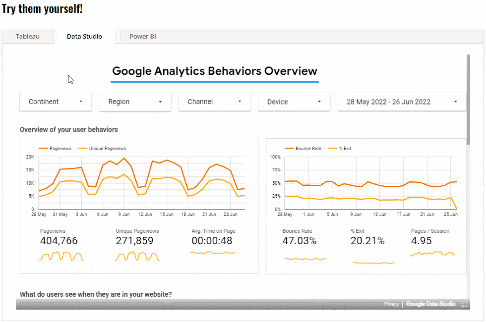486x322 pixels.
Task: Click the 100% label on the Bounce Rate chart axis
Action: (275, 157)
